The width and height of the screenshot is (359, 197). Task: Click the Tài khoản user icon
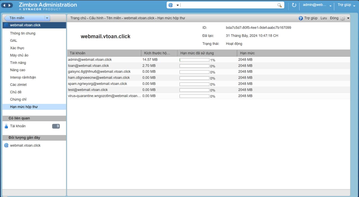tap(6, 126)
